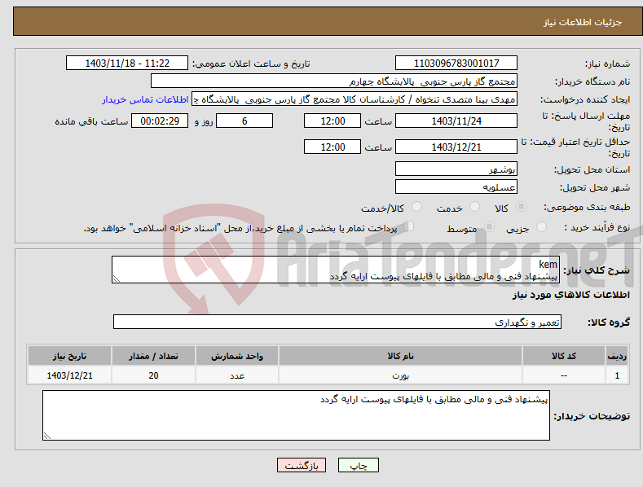Screen dimensions: 643x487
Task: Click the response deadline time 12:00 field
Action: coord(333,121)
